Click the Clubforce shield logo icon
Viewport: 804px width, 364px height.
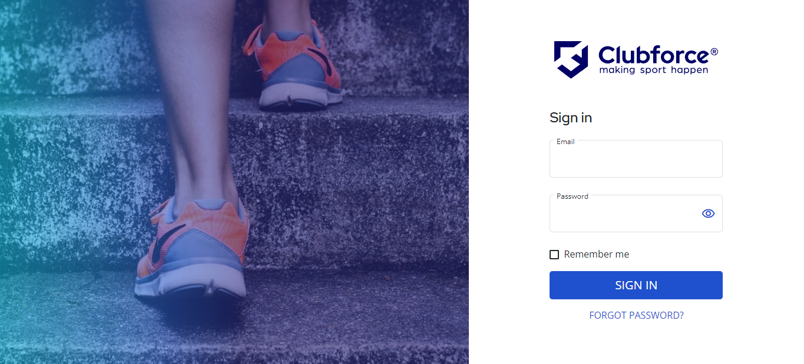point(571,59)
